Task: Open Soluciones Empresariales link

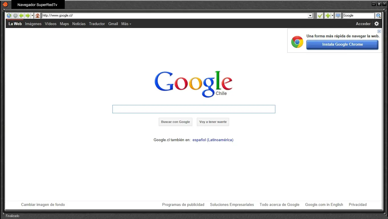Action: (232, 205)
